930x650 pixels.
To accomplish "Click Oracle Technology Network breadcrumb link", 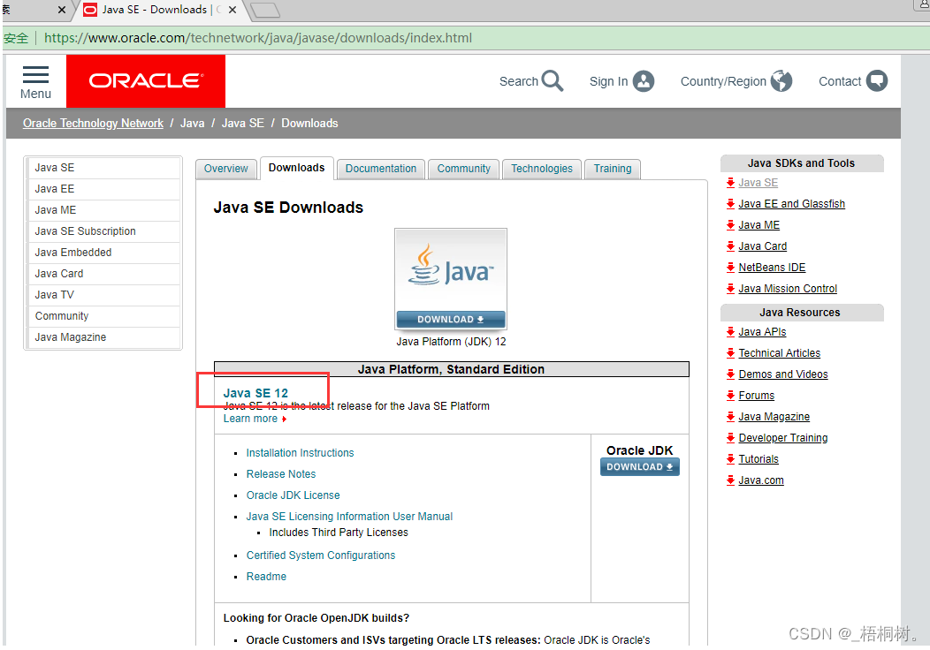I will pyautogui.click(x=93, y=124).
